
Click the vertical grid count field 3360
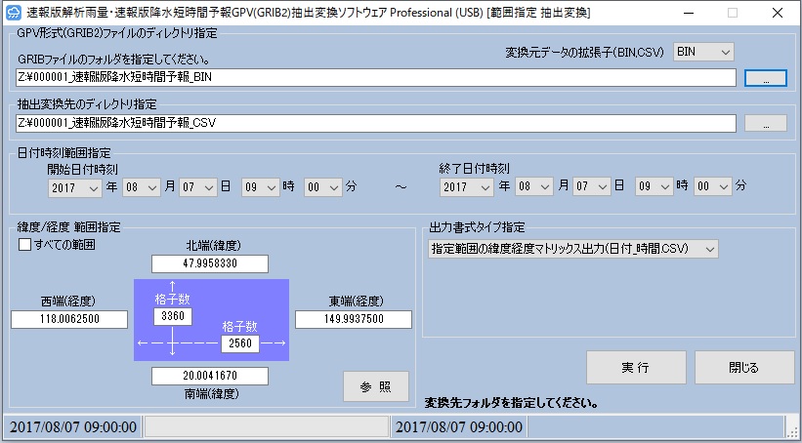coord(173,316)
